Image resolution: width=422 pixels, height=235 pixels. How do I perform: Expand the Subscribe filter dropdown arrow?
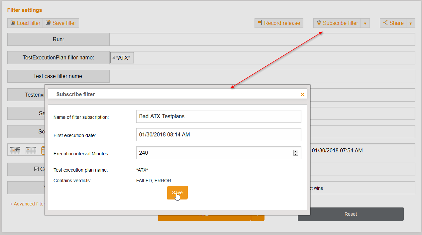click(x=365, y=23)
